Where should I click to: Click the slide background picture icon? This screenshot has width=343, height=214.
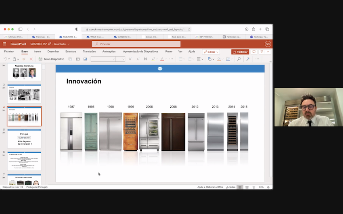point(85,59)
